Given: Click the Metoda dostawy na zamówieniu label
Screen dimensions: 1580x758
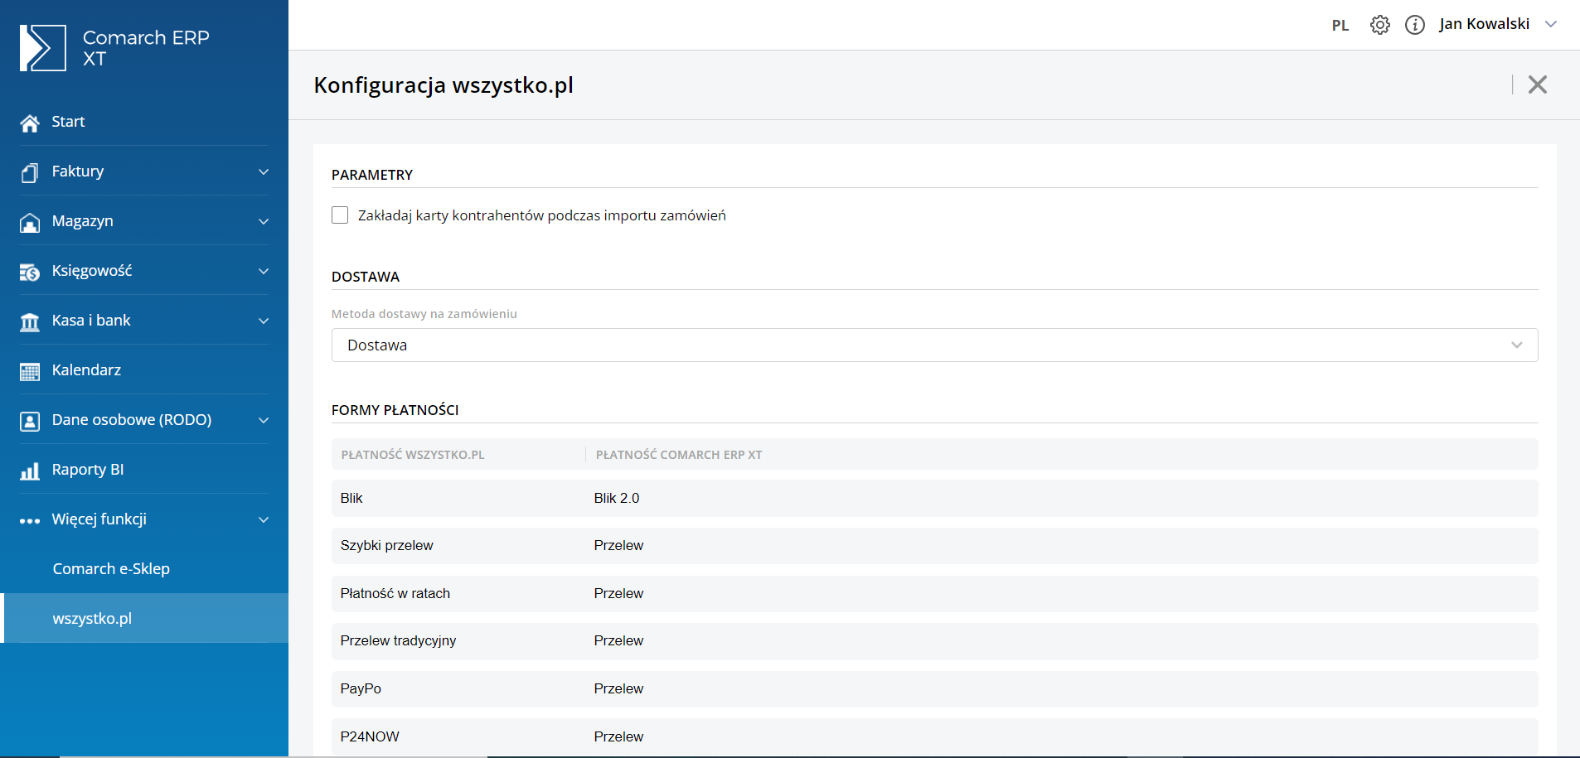Looking at the screenshot, I should click(424, 314).
